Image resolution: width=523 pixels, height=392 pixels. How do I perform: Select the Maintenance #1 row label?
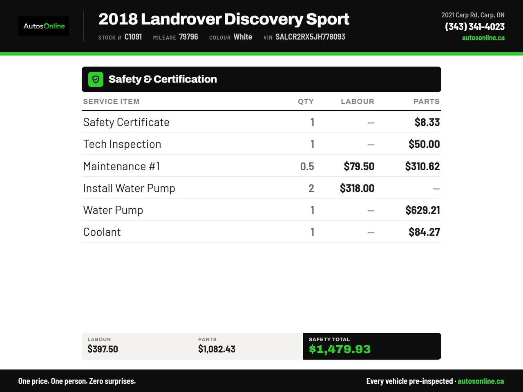(121, 166)
